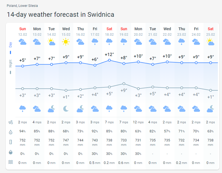Click the Poland, Lower Silesia breadcrumb

tap(22, 6)
